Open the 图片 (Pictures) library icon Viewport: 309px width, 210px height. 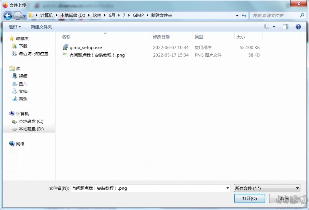[16, 84]
